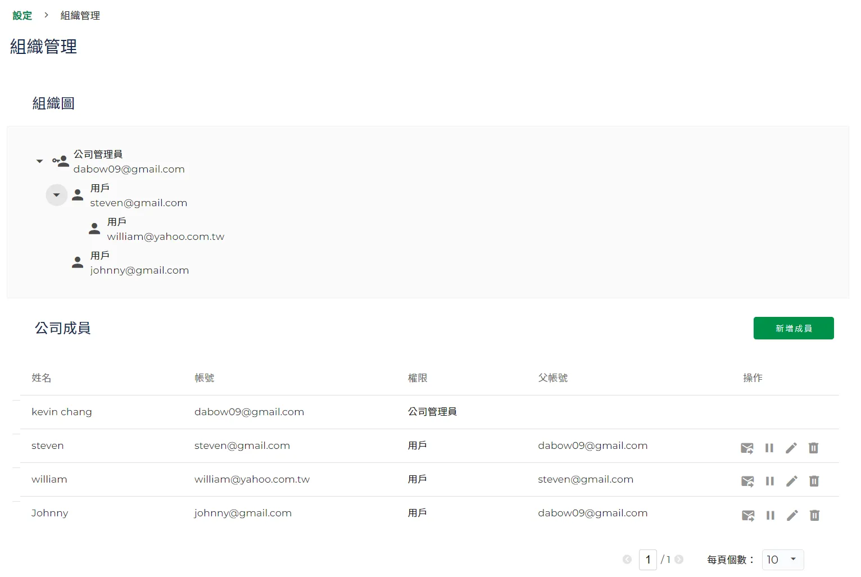Delete william's account with trash icon
This screenshot has width=861, height=577.
coord(814,481)
